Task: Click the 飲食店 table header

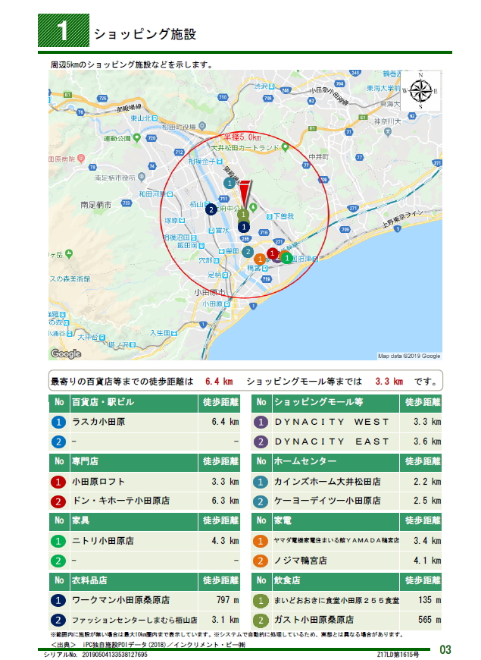Action: [x=288, y=580]
